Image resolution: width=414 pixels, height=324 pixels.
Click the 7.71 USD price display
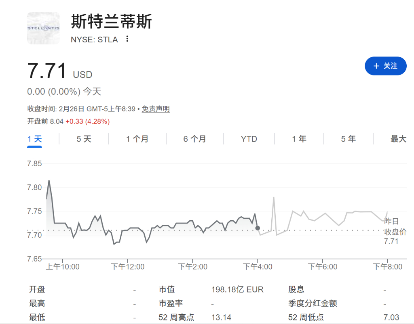[x=59, y=70]
